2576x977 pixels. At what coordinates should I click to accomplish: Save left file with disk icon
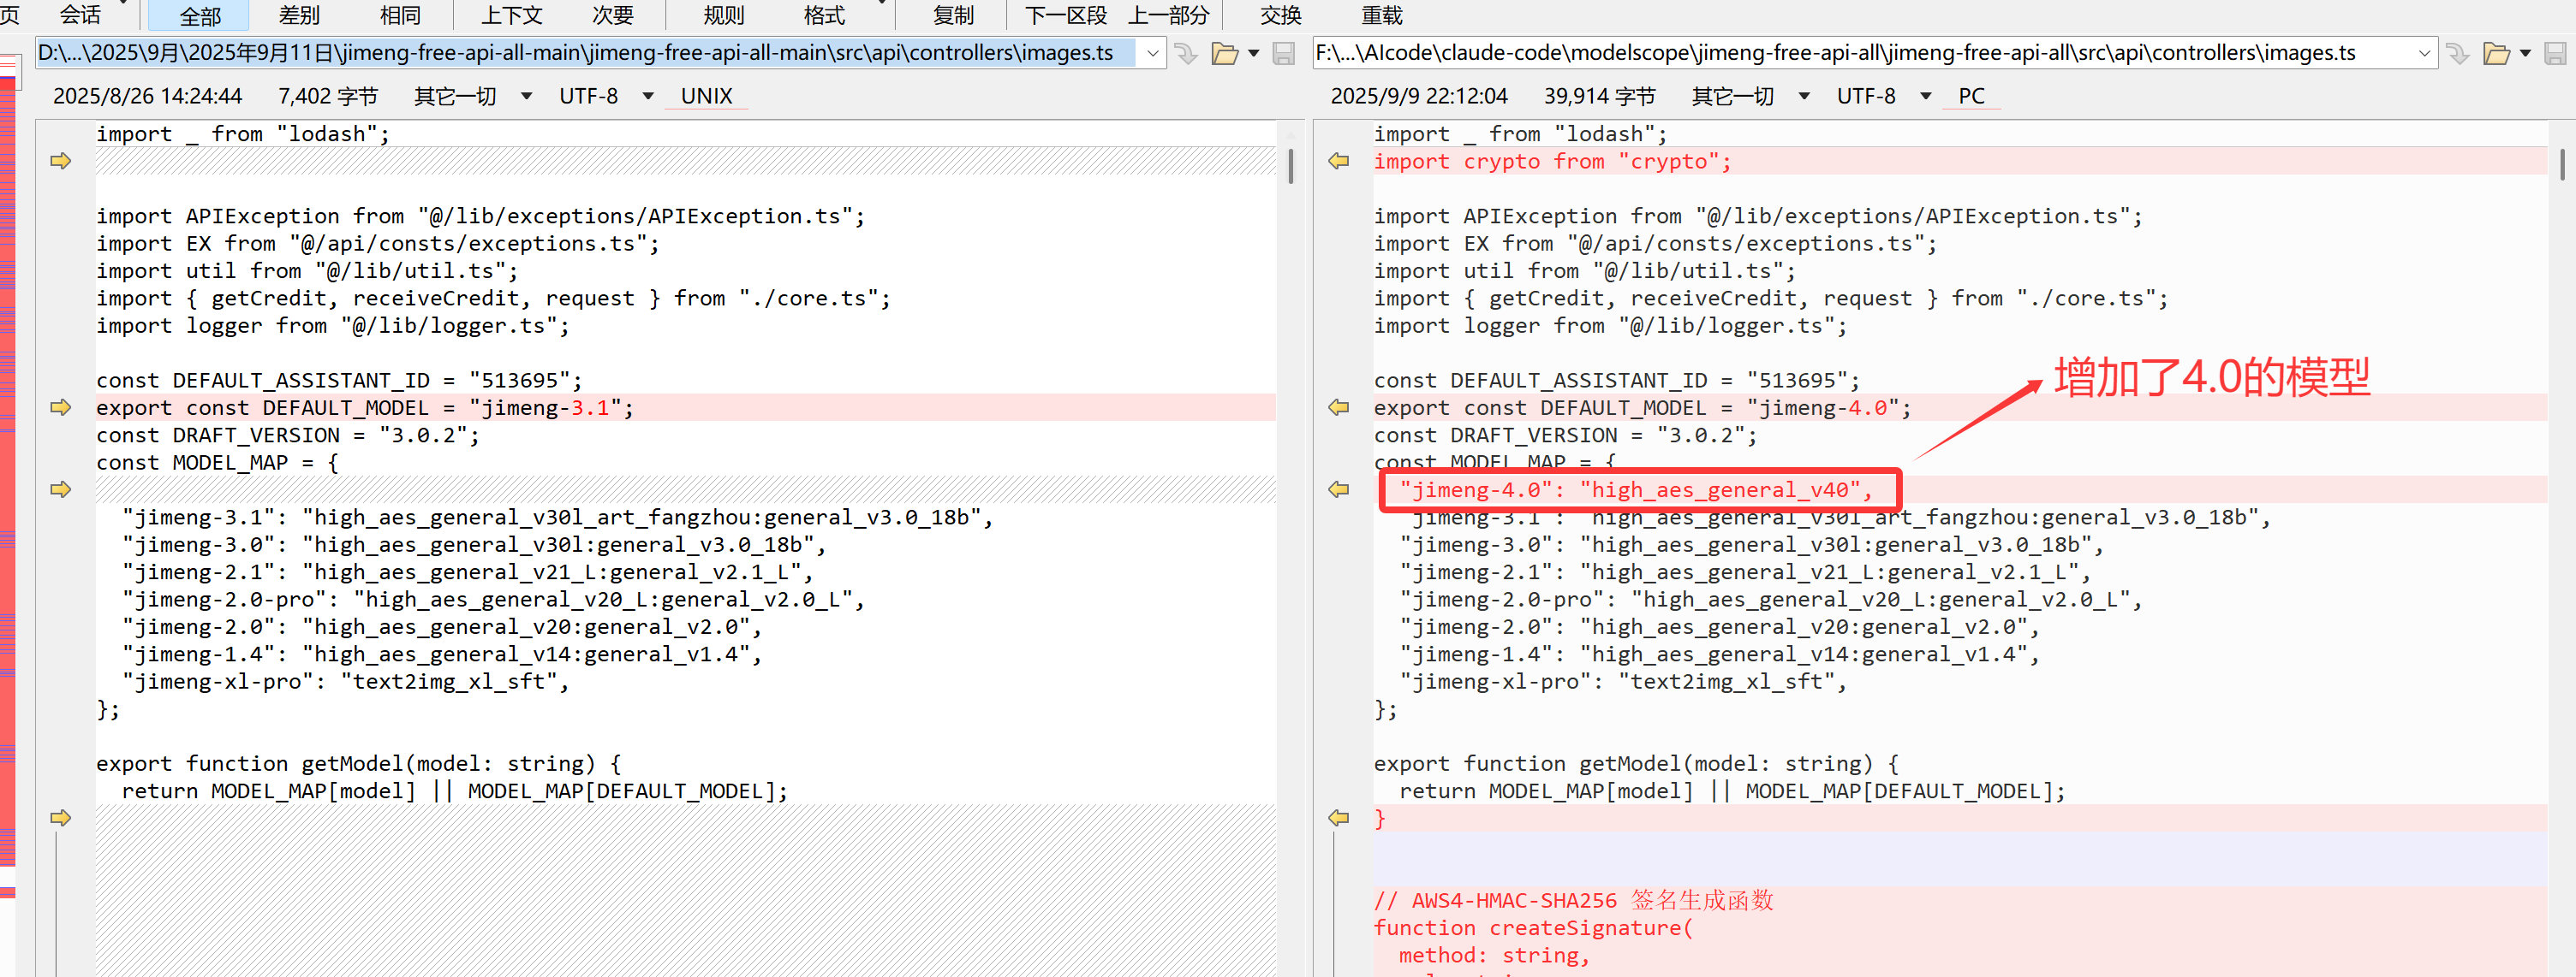(x=1284, y=53)
